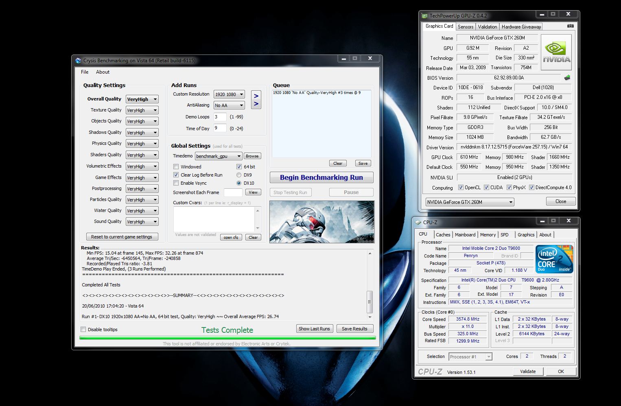Click the GPU-Z camera screenshot icon
The height and width of the screenshot is (406, 621).
tap(570, 26)
